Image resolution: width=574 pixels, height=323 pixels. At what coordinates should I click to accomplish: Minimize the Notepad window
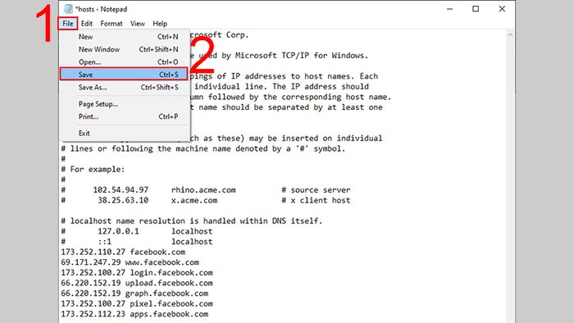click(x=449, y=9)
